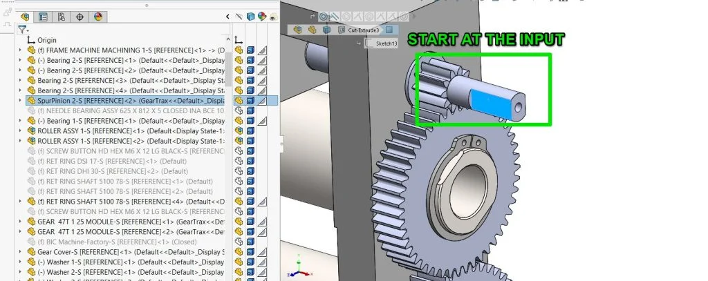The height and width of the screenshot is (281, 708).
Task: Click the Display Mode cube column header
Action: point(251,17)
